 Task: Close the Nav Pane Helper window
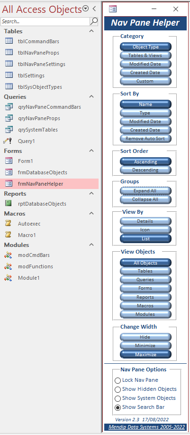pos(176,9)
